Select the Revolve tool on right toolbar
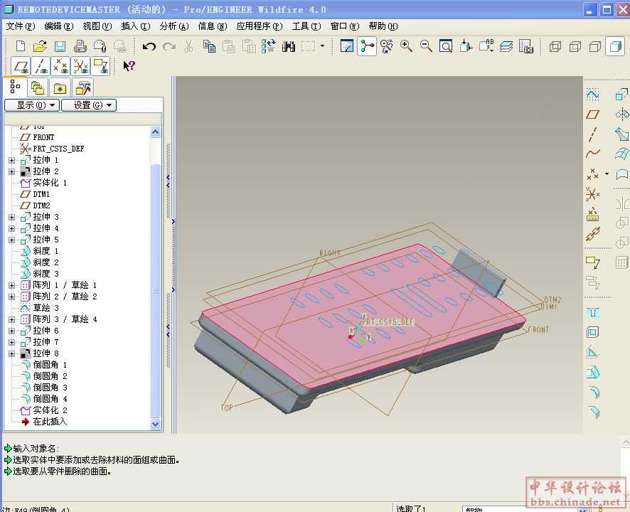The width and height of the screenshot is (630, 512). coord(621,114)
